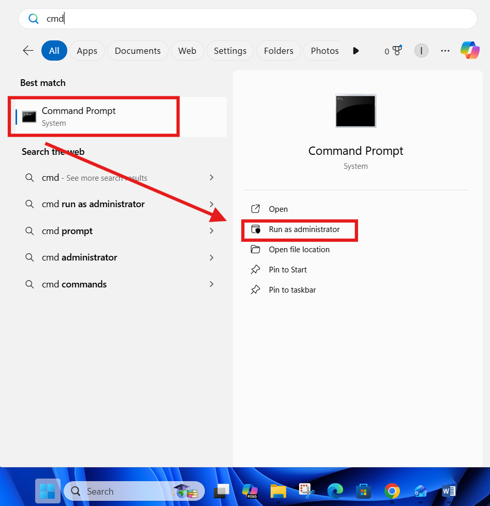
Task: Click the Windows Start button
Action: click(48, 491)
